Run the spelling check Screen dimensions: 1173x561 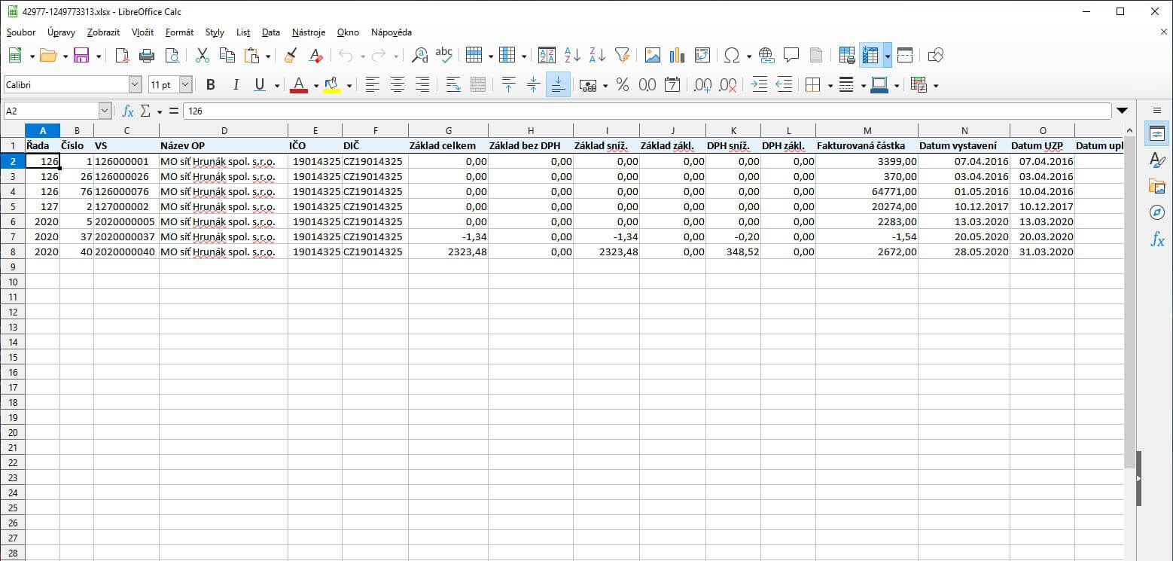[x=444, y=55]
